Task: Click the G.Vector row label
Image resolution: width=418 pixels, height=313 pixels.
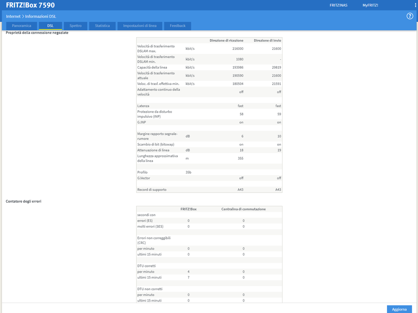Action: [x=144, y=178]
